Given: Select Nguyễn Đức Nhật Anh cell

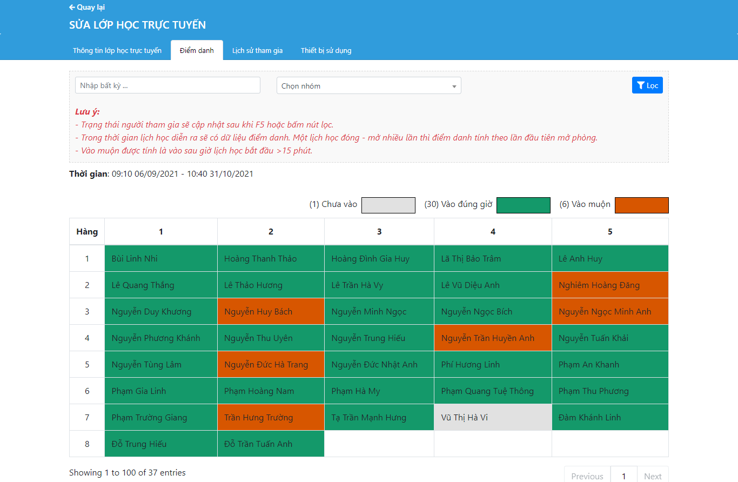Looking at the screenshot, I should (x=379, y=365).
